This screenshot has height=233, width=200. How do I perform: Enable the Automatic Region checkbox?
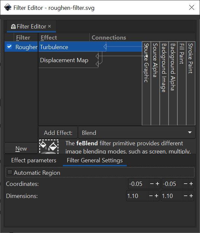click(x=10, y=172)
